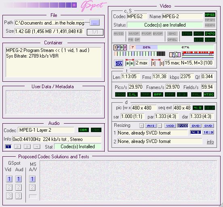Choose DVD resizing target

click(196, 126)
